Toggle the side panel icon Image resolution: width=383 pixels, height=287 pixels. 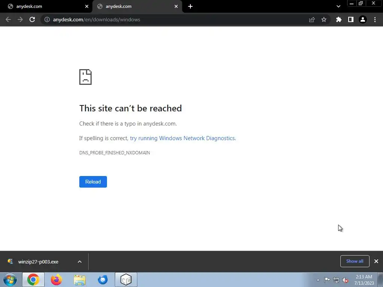click(351, 19)
